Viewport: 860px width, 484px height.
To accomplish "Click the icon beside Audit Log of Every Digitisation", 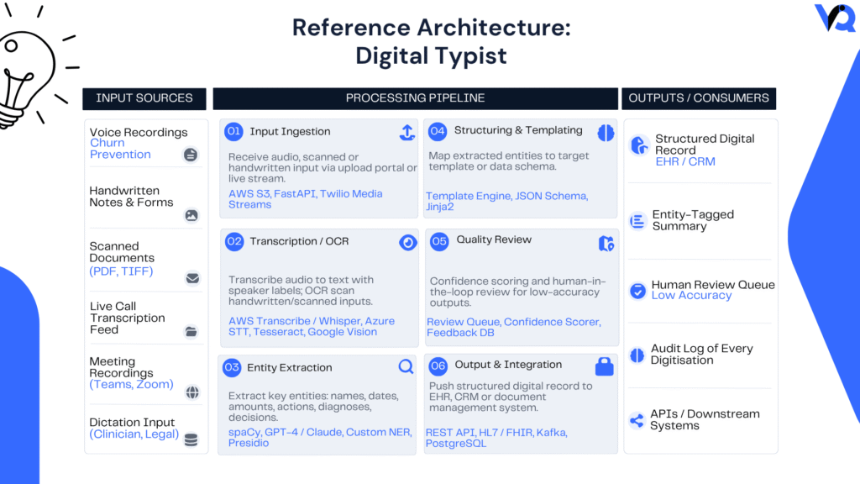I will tap(637, 355).
